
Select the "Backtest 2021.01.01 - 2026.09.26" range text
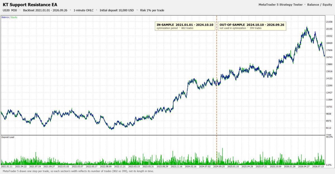(x=45, y=10)
